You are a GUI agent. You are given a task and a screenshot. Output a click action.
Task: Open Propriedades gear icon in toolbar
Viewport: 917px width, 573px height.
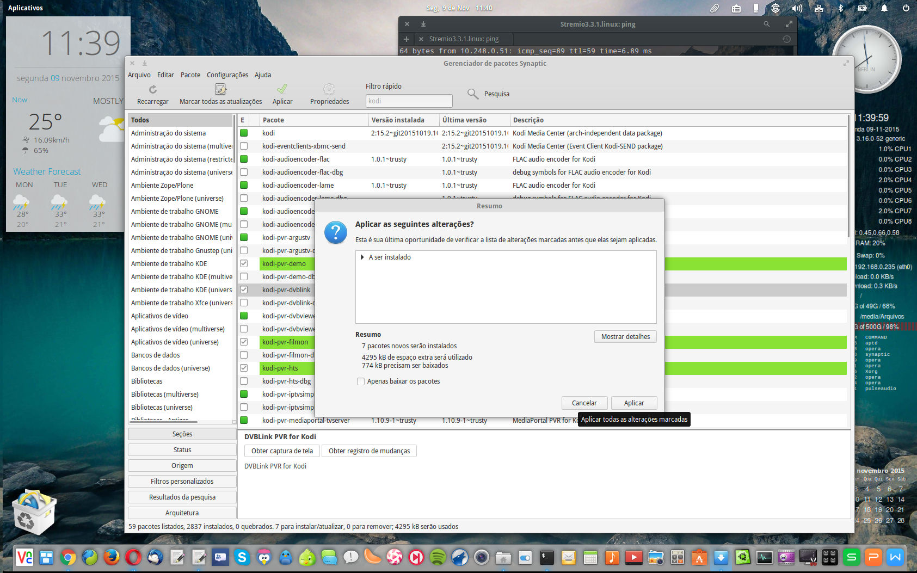pos(329,89)
